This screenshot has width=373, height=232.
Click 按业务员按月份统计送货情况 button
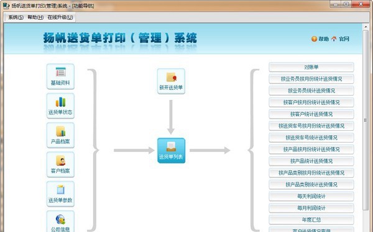coord(311,79)
